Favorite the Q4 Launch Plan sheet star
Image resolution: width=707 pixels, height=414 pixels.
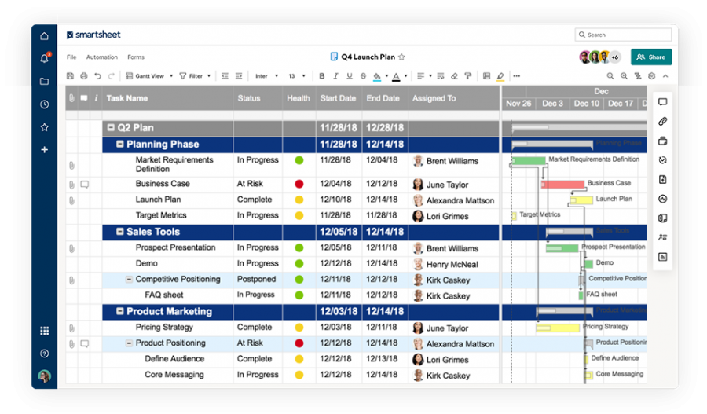click(401, 57)
